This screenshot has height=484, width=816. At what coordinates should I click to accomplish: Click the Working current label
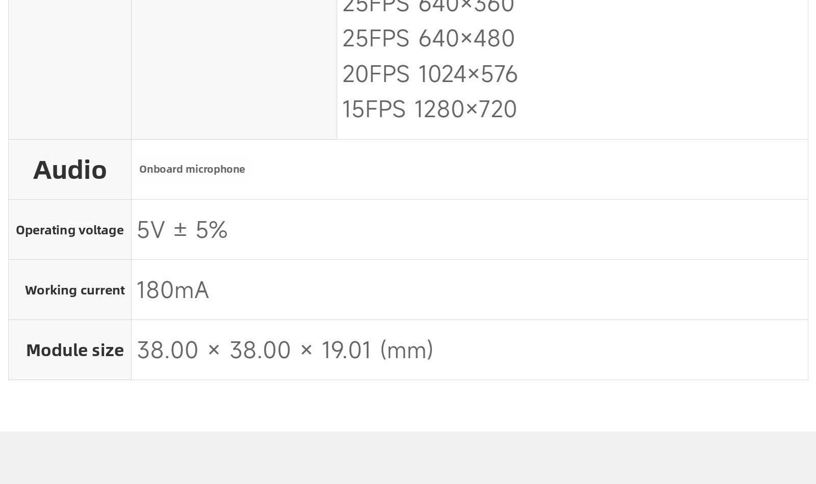(75, 290)
